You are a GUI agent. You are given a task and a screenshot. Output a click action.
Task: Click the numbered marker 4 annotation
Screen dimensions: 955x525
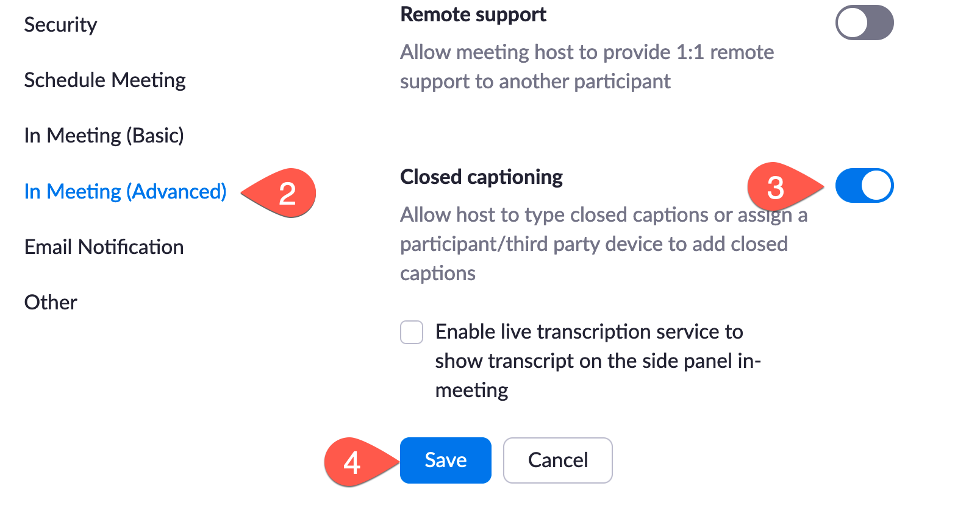(353, 463)
